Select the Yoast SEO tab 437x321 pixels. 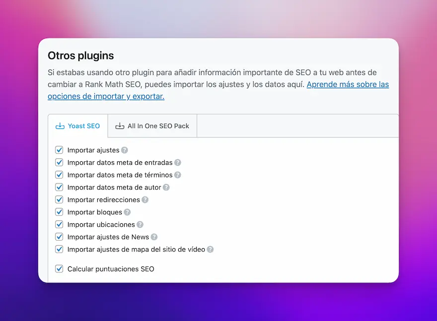(x=78, y=126)
